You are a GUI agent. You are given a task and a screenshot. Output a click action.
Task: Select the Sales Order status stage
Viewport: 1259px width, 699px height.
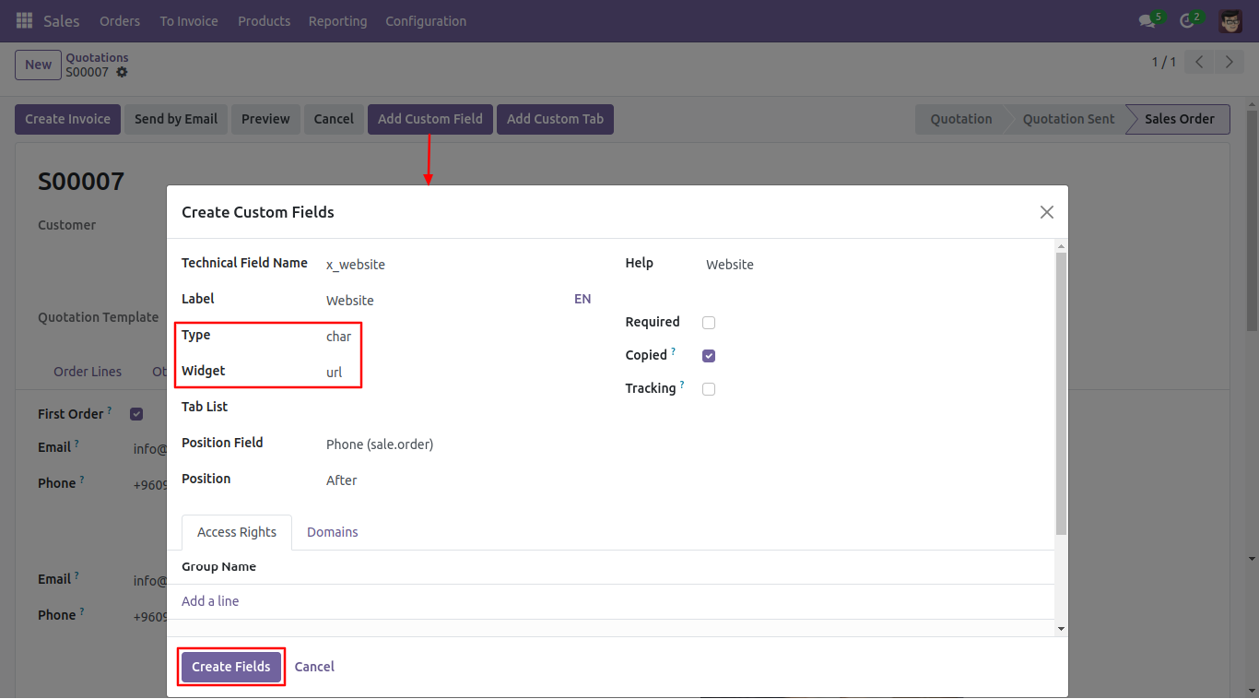tap(1179, 119)
